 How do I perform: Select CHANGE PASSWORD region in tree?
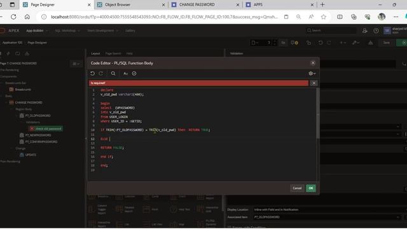tap(29, 102)
